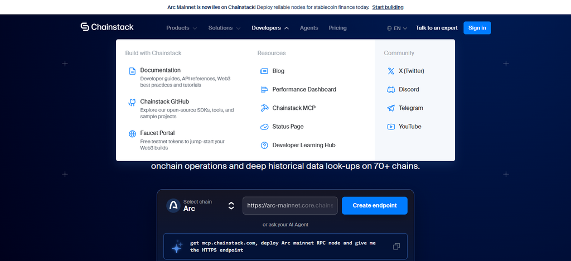
Task: Click the Start building banner link
Action: coord(388,7)
